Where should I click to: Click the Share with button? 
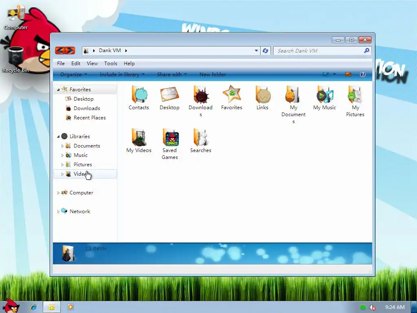(x=172, y=75)
